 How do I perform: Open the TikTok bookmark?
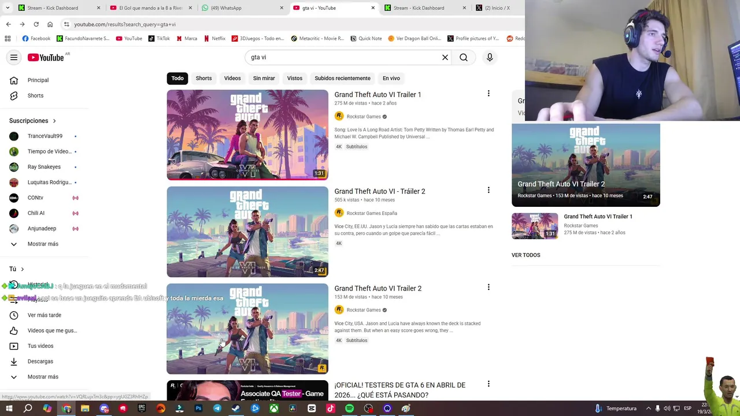[x=159, y=39]
